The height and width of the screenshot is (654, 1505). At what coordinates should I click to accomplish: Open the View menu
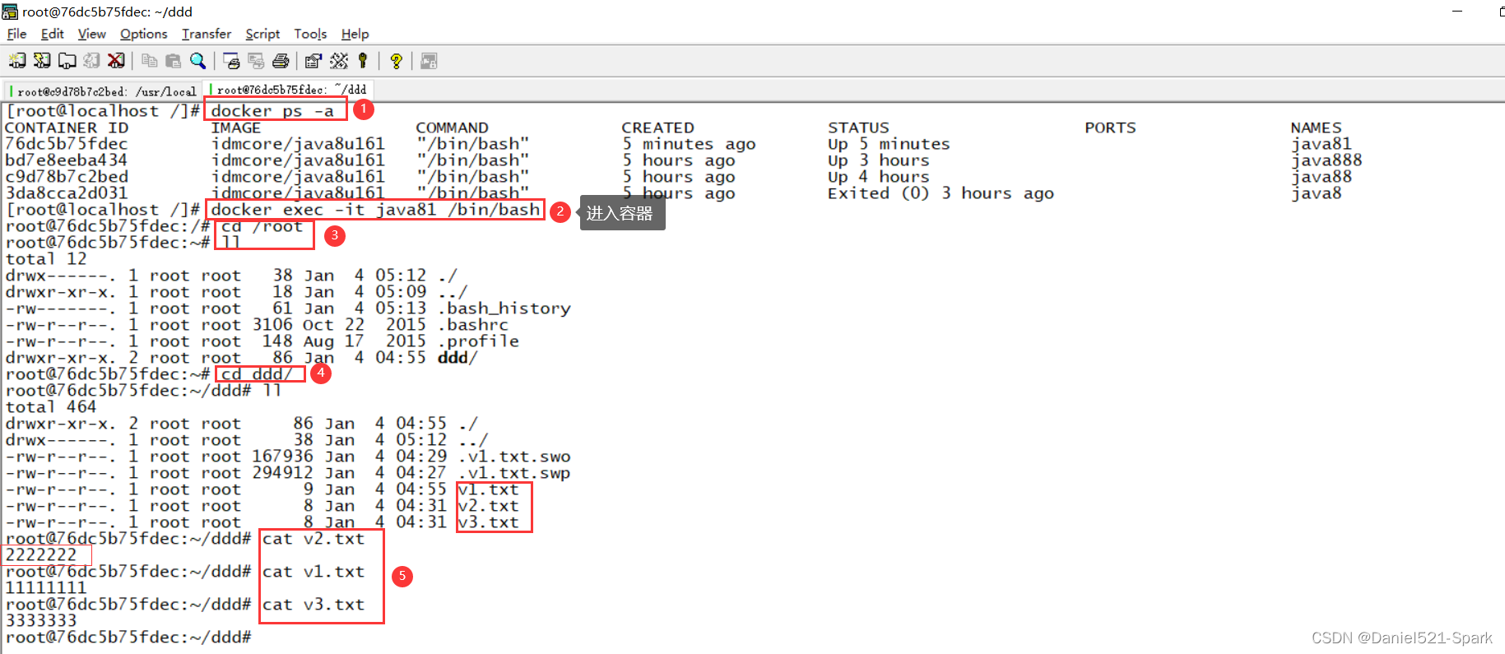[x=91, y=34]
